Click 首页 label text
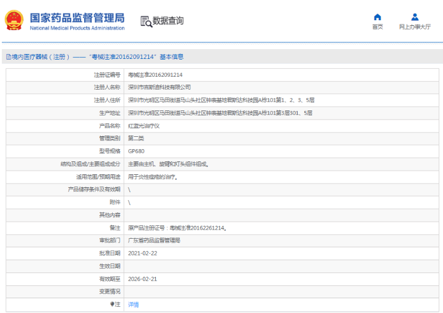This screenshot has width=443, height=313. [377, 27]
